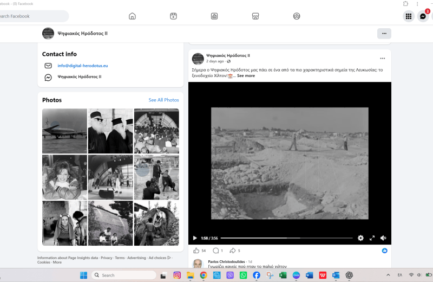Open Pavlos Christodoulides commenter profile
This screenshot has height=282, width=433.
226,261
